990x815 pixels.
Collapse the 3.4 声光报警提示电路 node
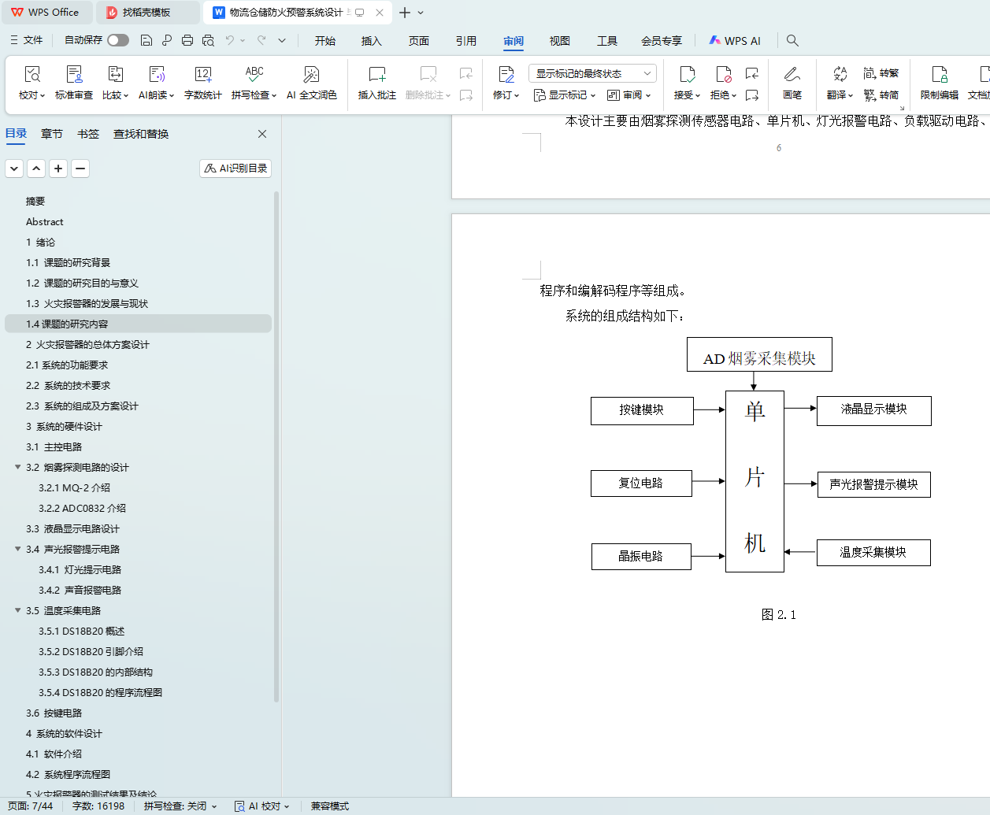point(17,549)
